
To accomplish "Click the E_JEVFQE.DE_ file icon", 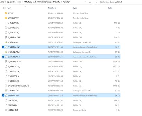I will coord(6,33).
